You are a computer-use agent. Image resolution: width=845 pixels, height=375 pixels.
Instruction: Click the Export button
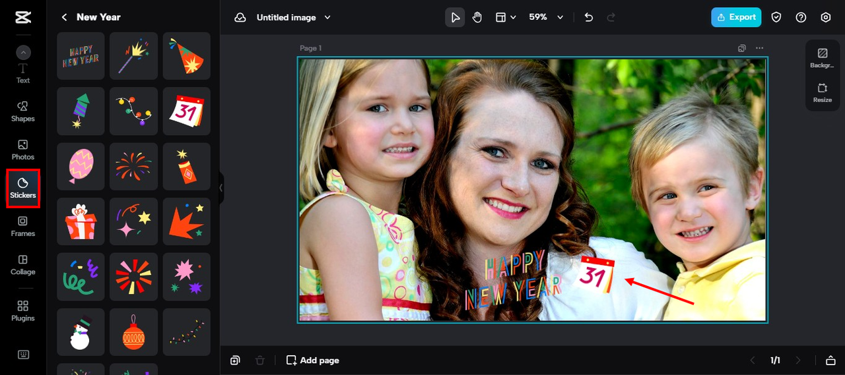(x=736, y=17)
